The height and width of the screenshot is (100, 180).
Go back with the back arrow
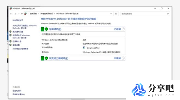11,14
